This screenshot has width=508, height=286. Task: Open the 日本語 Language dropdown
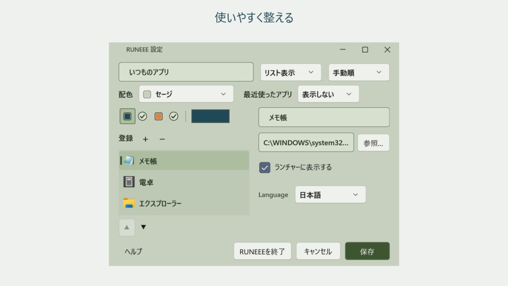click(x=330, y=195)
